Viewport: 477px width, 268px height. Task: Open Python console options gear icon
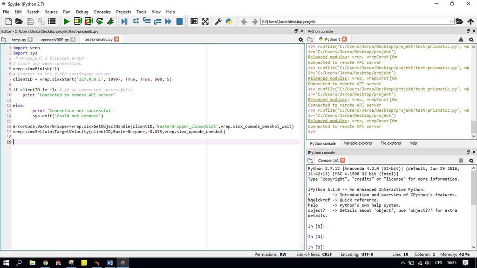coord(471,40)
